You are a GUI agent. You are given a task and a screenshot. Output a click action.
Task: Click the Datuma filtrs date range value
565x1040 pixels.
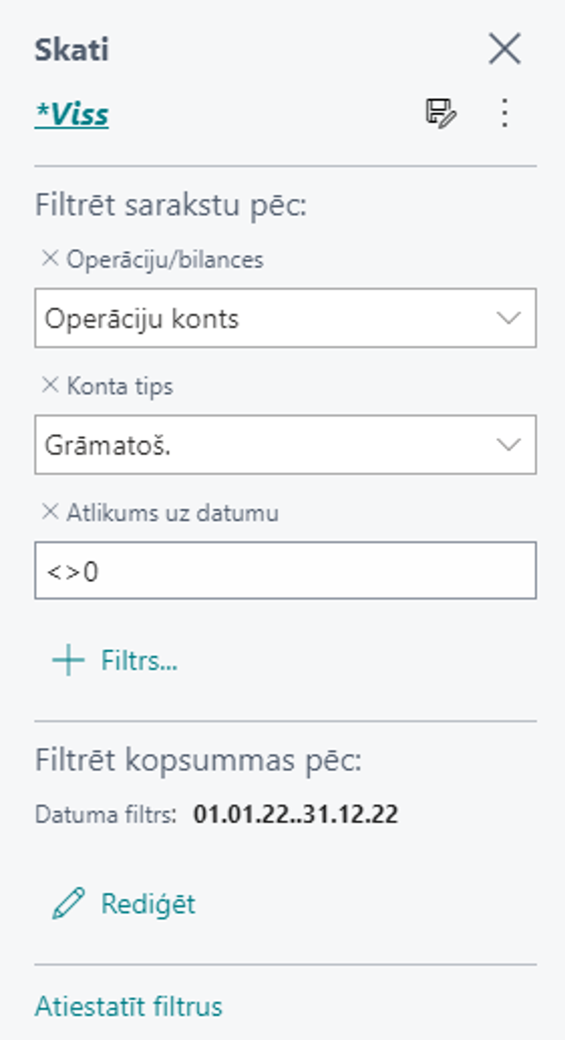295,814
